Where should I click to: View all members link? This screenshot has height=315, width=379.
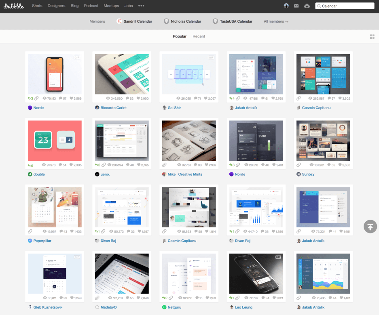coord(276,21)
